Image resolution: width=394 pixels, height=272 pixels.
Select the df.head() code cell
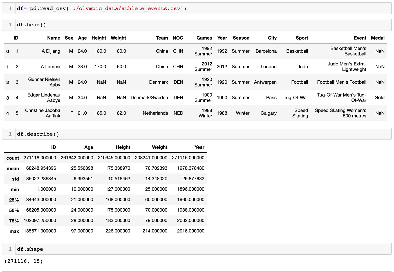click(197, 25)
